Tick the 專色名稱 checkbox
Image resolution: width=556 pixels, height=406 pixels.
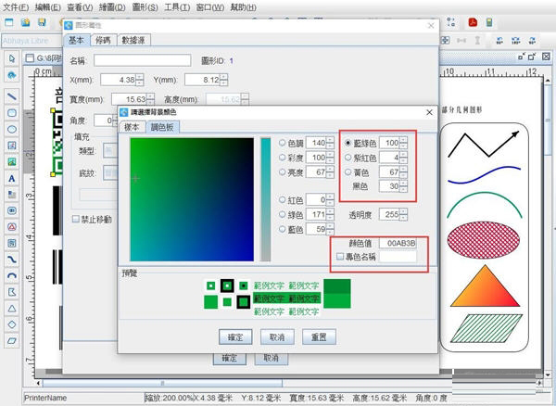340,256
